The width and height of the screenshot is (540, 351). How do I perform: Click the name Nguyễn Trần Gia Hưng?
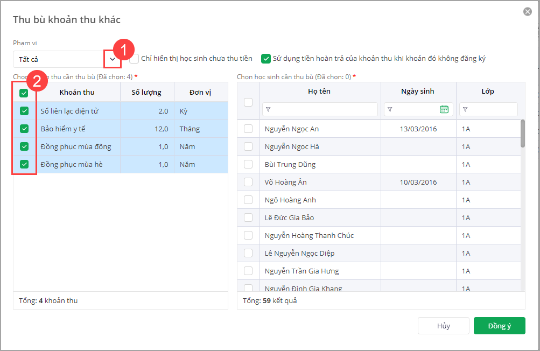point(301,271)
